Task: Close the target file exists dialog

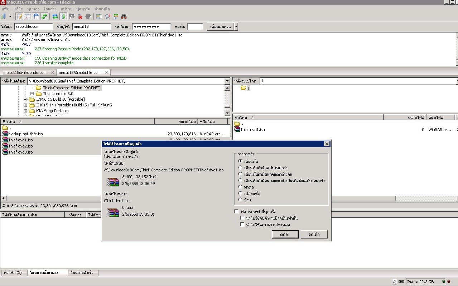Action: (327, 144)
